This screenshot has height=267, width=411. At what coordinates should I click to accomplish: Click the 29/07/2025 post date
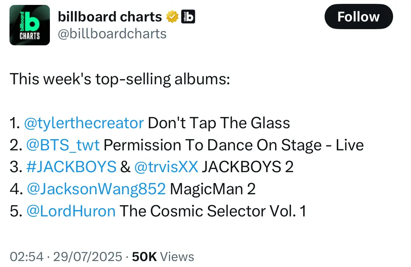pyautogui.click(x=87, y=256)
